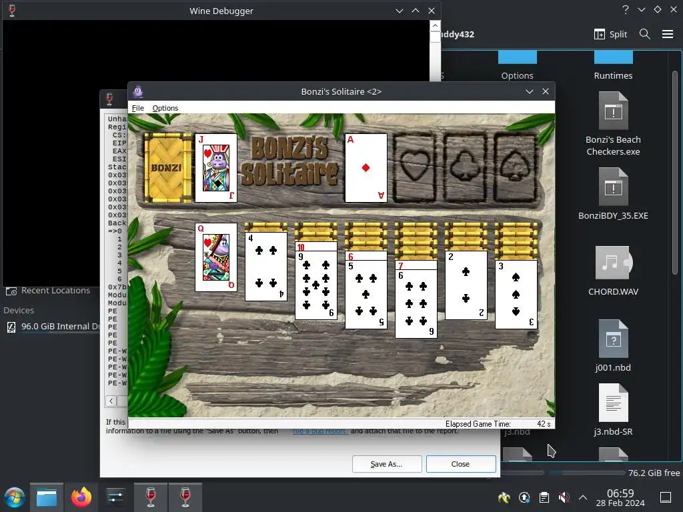This screenshot has width=683, height=512.
Task: Select 96.0 GiB Internal Drive device
Action: [53, 327]
